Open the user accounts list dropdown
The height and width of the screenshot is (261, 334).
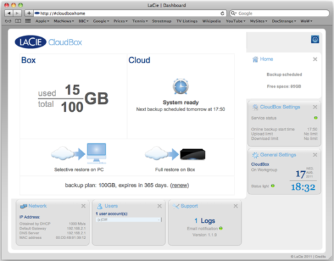click(129, 220)
